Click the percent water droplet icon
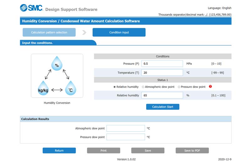This screenshot has width=251, height=167. coord(57,64)
